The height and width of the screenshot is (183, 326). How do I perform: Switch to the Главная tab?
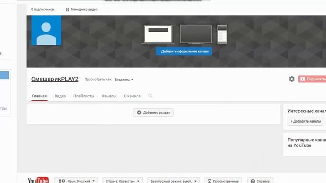pos(39,96)
